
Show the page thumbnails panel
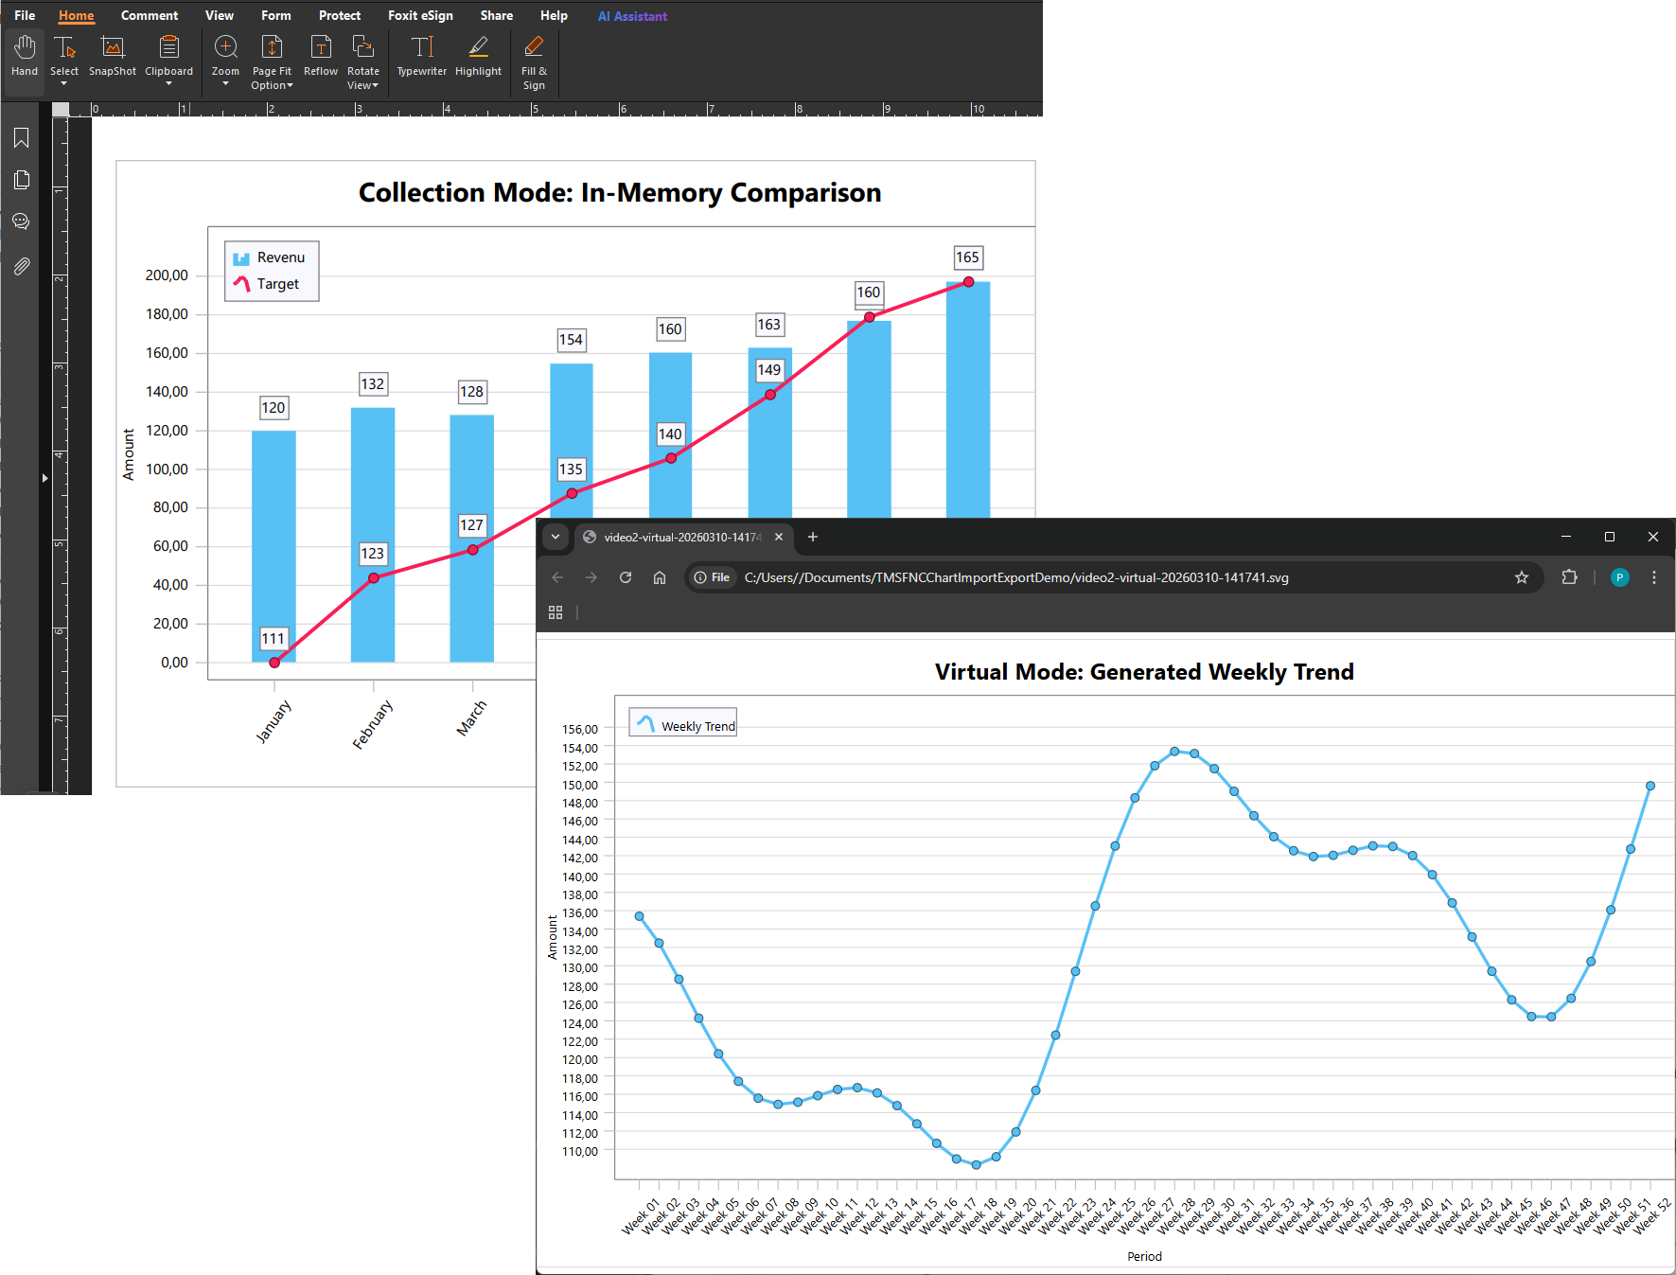pyautogui.click(x=21, y=179)
